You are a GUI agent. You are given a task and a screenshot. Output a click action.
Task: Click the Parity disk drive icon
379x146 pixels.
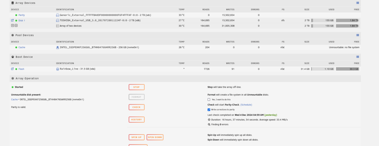pos(58,15)
